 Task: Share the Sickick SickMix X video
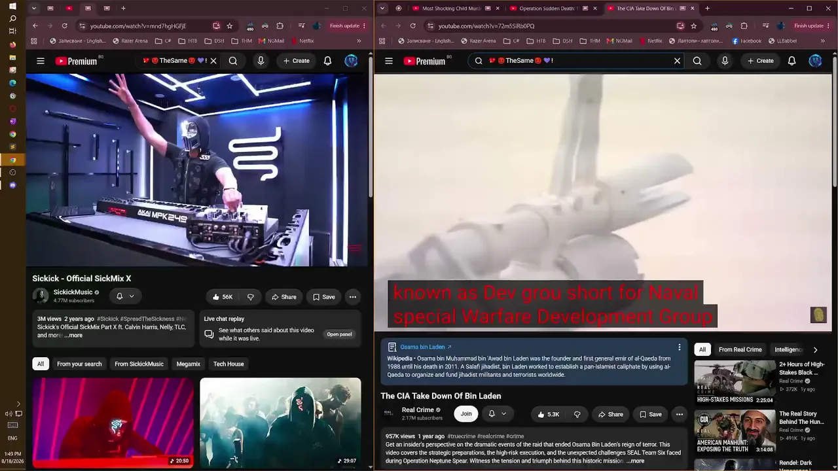[x=283, y=297]
